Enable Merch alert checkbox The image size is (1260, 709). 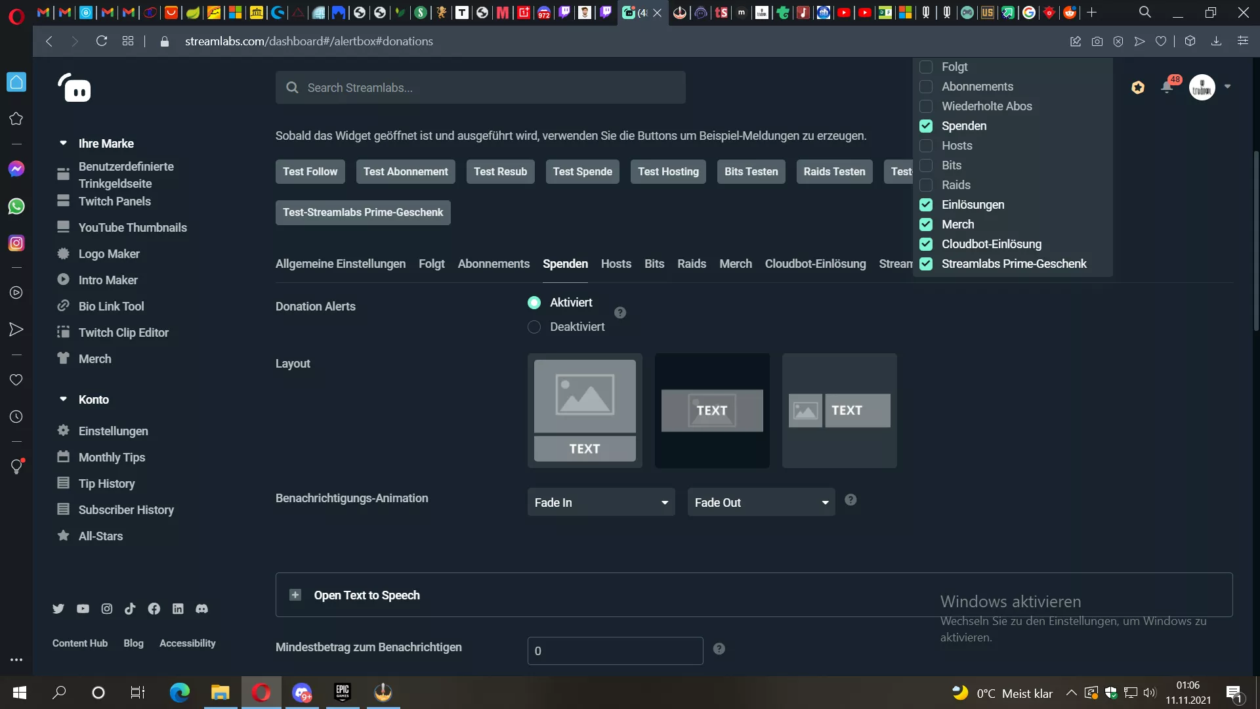(926, 225)
